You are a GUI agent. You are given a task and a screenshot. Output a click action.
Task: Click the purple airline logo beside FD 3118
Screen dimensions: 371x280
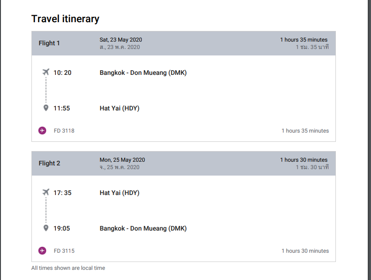pyautogui.click(x=42, y=131)
